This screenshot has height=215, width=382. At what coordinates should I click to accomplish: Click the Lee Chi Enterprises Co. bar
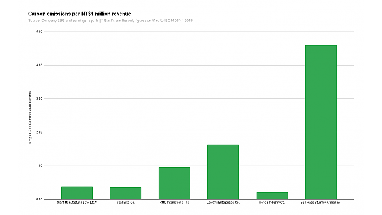pos(223,172)
